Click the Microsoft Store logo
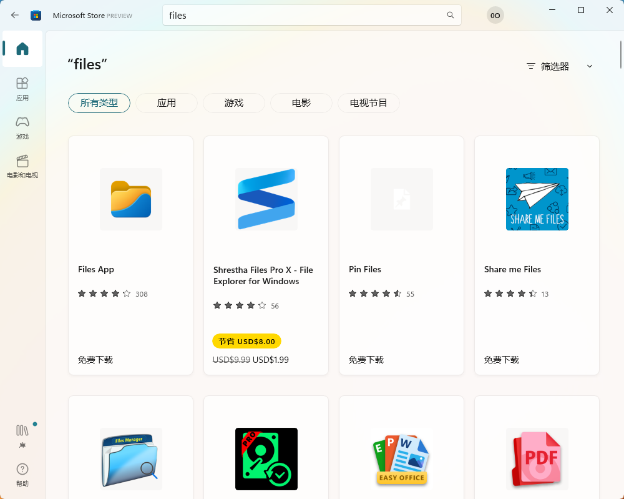Viewport: 624px width, 499px height. [36, 15]
